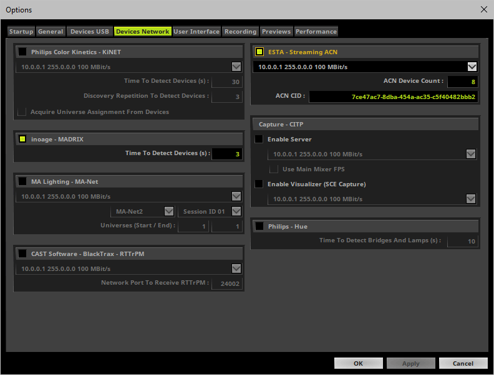
Task: Disable ESTA - Streaming ACN checkbox
Action: [x=259, y=52]
